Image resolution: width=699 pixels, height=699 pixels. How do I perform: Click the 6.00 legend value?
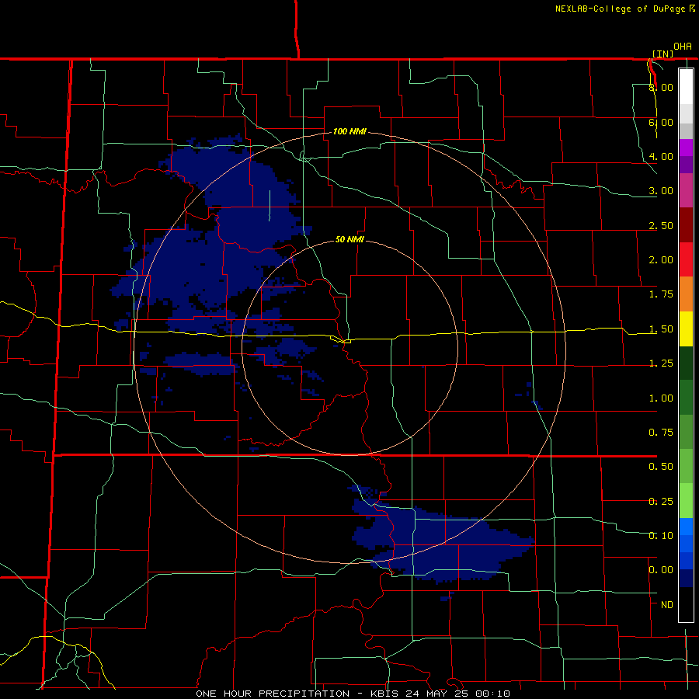pyautogui.click(x=661, y=122)
